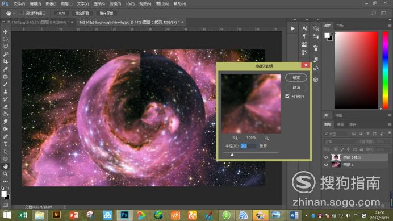Select the Horizontal Type tool
The width and height of the screenshot is (393, 221).
tap(5, 144)
